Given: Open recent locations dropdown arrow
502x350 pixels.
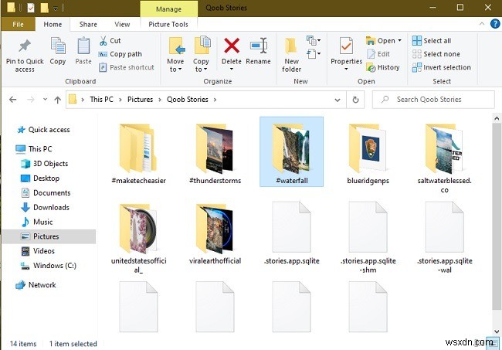Looking at the screenshot, I should point(45,99).
